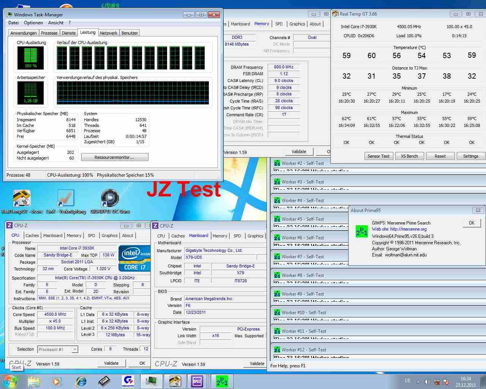This screenshot has width=486, height=389.
Task: Switch to the Prozesse tab
Action: (49, 33)
